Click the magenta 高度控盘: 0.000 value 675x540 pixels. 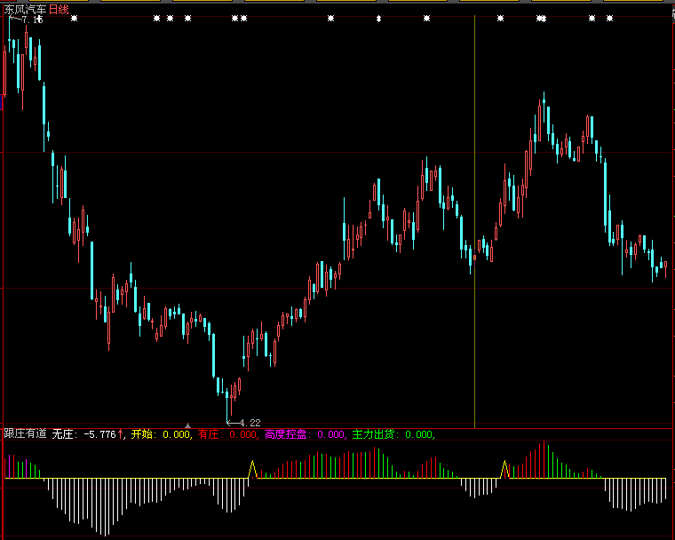click(305, 434)
